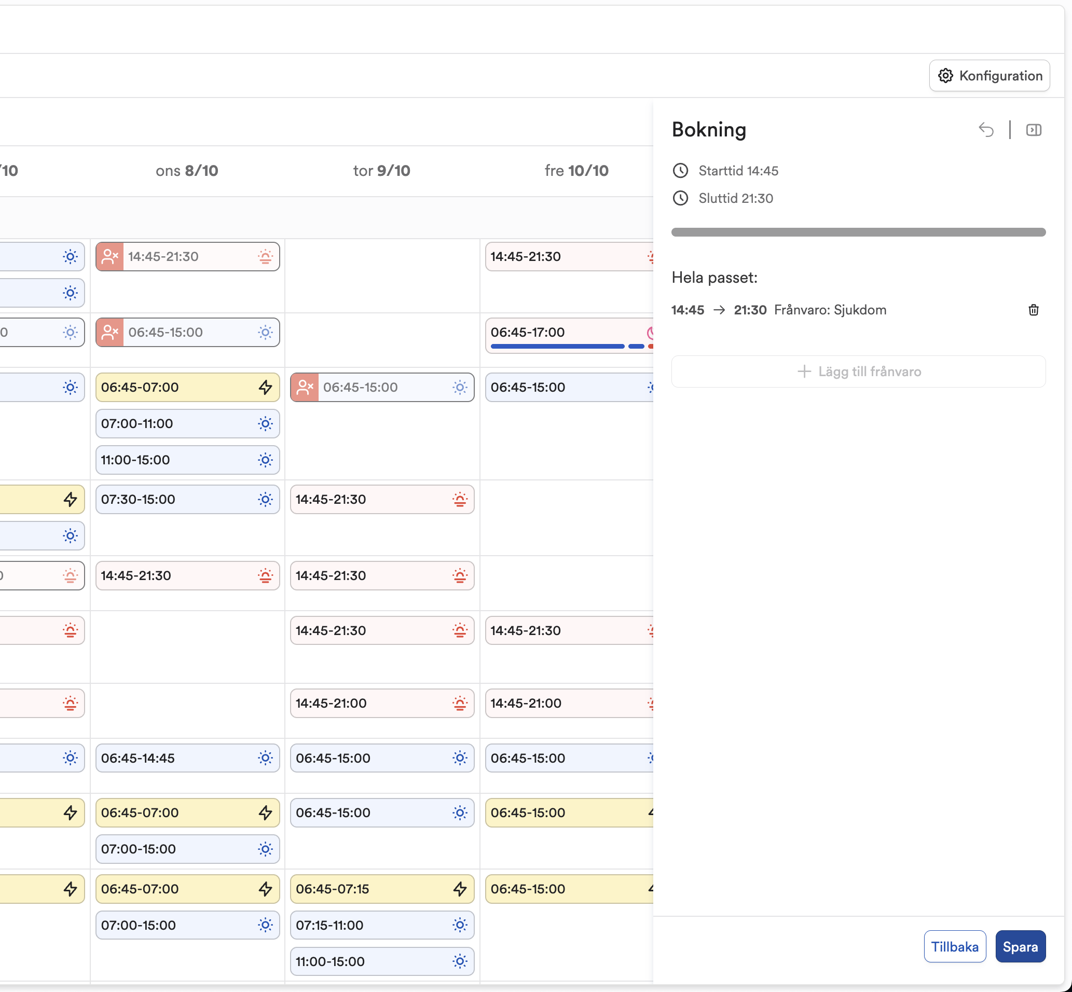Screen dimensions: 1072x992
Task: Click lightning icon on first Wednesday 06:45-07:00 shift
Action: [x=265, y=387]
